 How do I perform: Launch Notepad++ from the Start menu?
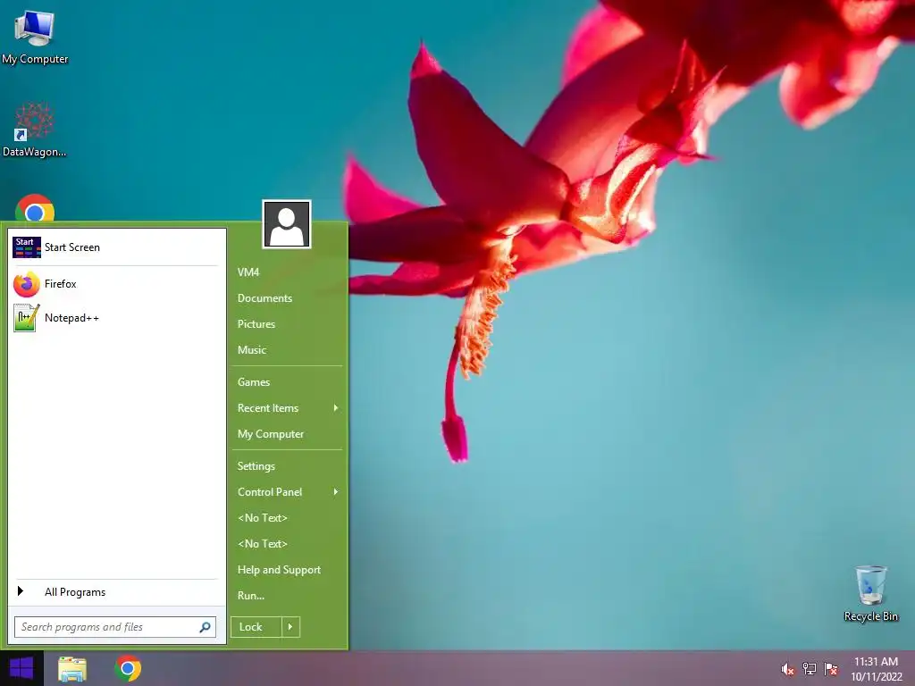(x=115, y=318)
